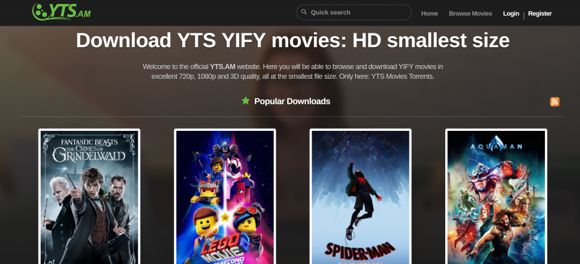Viewport: 580px width, 264px height.
Task: Open the Fantastic Beasts Crimes of Grindelwald poster
Action: click(x=89, y=197)
